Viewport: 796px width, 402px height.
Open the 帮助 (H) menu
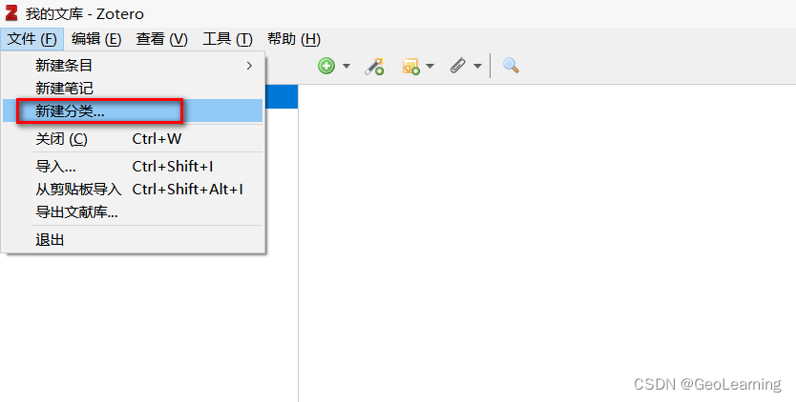pyautogui.click(x=294, y=39)
